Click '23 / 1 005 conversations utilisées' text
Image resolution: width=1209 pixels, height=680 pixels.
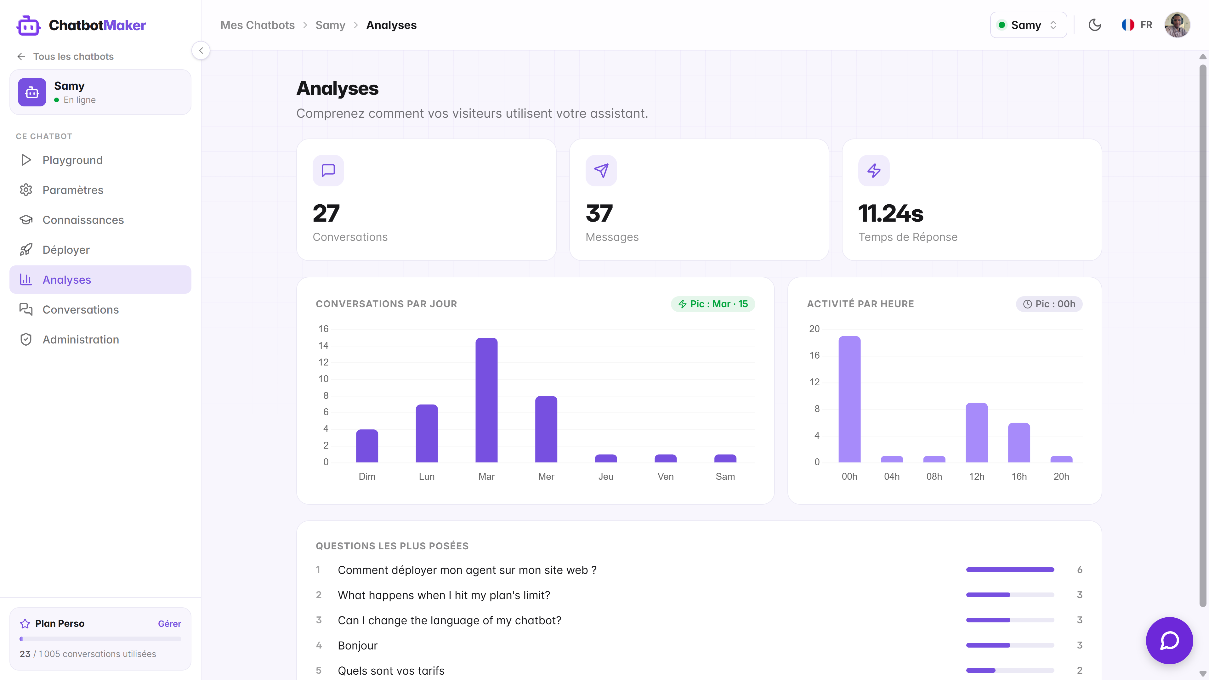pyautogui.click(x=88, y=654)
